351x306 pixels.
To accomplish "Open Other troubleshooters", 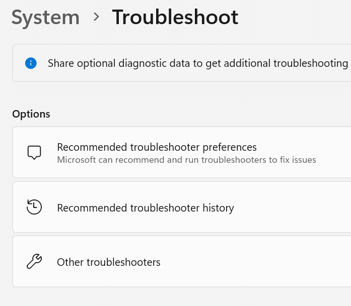I will 108,262.
